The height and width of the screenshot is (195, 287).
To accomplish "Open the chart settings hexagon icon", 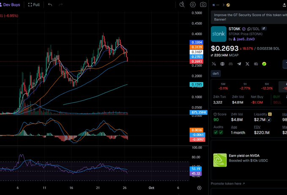I will 193,4.
